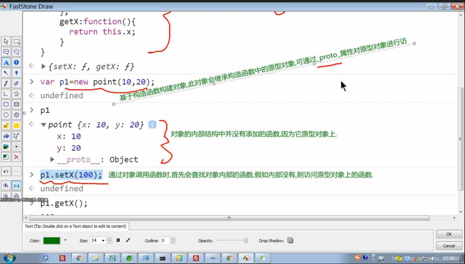Open the background color tool
This screenshot has width=465, height=264.
tap(6, 157)
